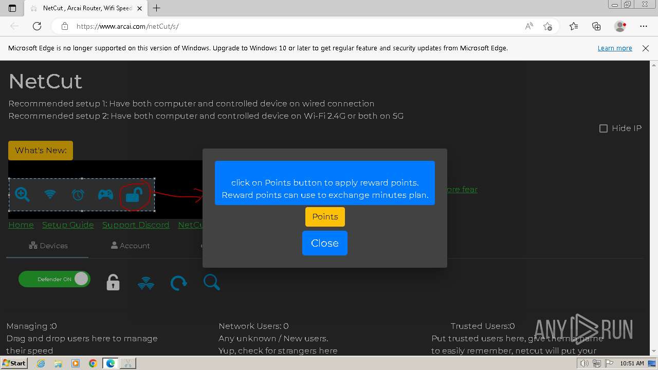This screenshot has height=370, width=658.
Task: Open Read Aloud from address bar
Action: click(528, 26)
